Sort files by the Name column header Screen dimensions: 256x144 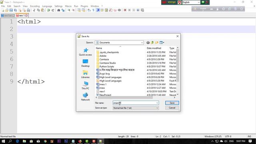pyautogui.click(x=120, y=48)
